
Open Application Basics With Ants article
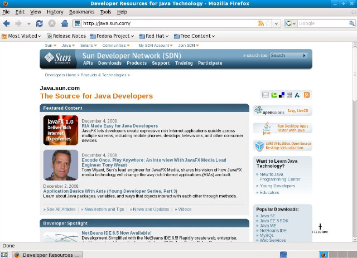pyautogui.click(x=110, y=191)
